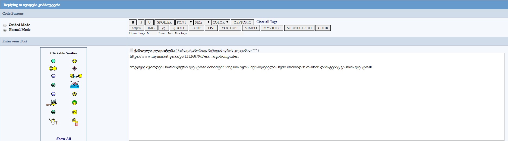Embed a COUB tag
Viewport: 508px width, 141px height.
[323, 28]
